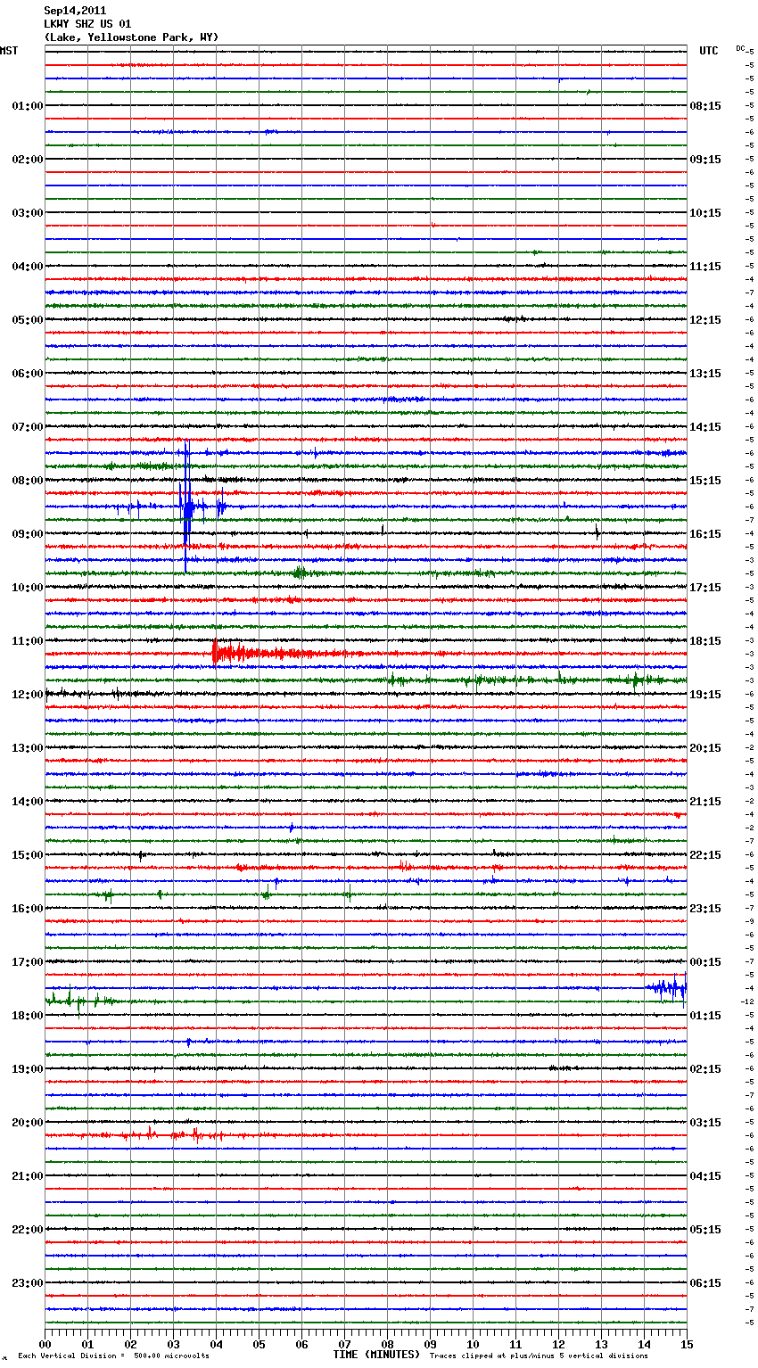This screenshot has width=758, height=1368.
Task: Click the blue burst at end of 17:00 hour
Action: [x=669, y=987]
